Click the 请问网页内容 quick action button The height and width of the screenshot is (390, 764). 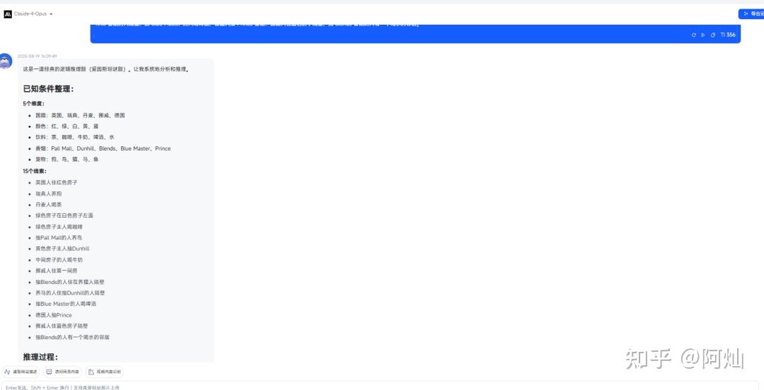pyautogui.click(x=62, y=372)
